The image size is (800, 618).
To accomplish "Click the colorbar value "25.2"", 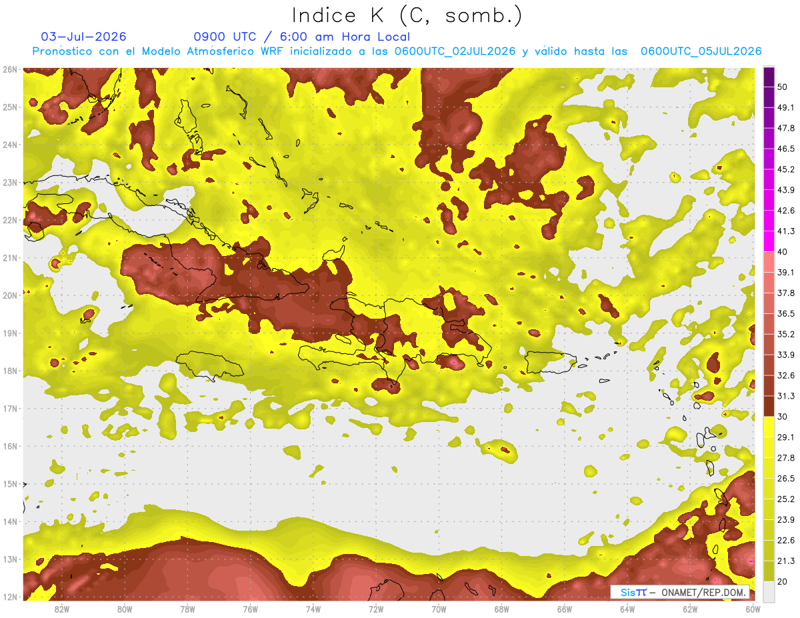I will (785, 499).
